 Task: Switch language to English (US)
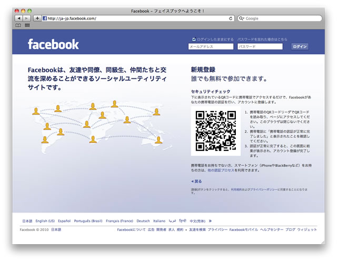(x=45, y=221)
